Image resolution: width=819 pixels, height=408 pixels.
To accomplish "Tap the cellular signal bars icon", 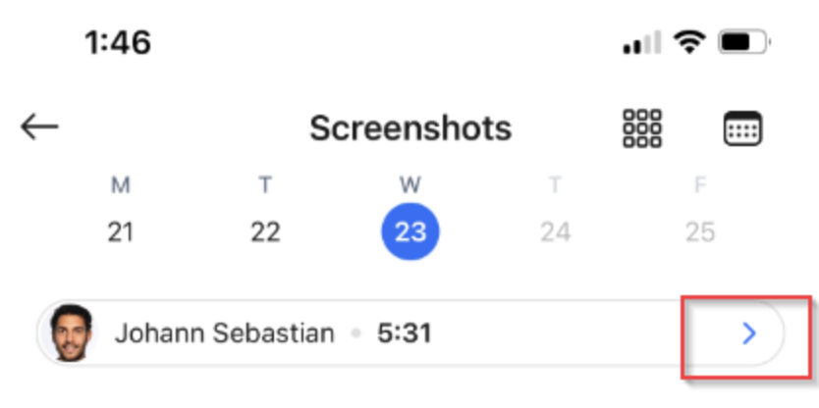I will pyautogui.click(x=642, y=43).
